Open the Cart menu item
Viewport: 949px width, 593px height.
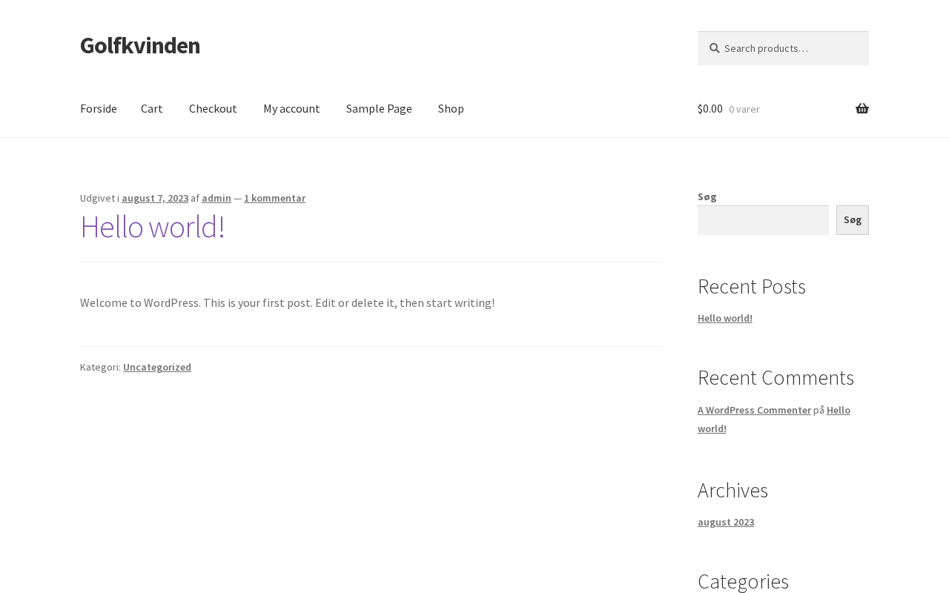pyautogui.click(x=152, y=109)
